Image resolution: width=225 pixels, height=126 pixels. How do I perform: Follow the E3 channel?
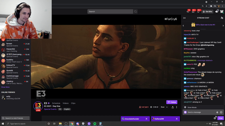(x=172, y=102)
